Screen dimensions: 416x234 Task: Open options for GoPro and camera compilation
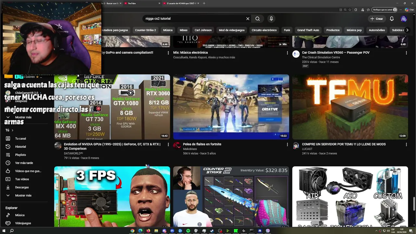tap(168, 53)
